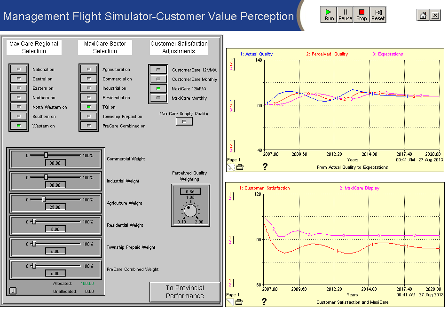Viewport: 448px width, 309px height.
Task: Click the Industrial Weight slider handle
Action: pyautogui.click(x=46, y=177)
